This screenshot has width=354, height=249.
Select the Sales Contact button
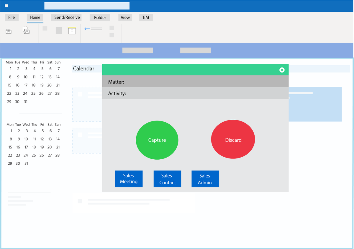[167, 179]
